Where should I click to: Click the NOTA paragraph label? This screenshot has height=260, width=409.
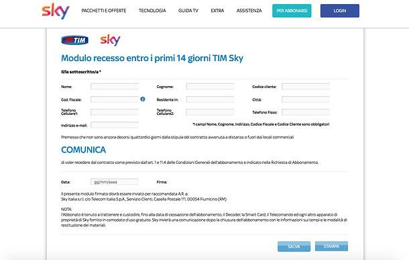click(x=66, y=210)
